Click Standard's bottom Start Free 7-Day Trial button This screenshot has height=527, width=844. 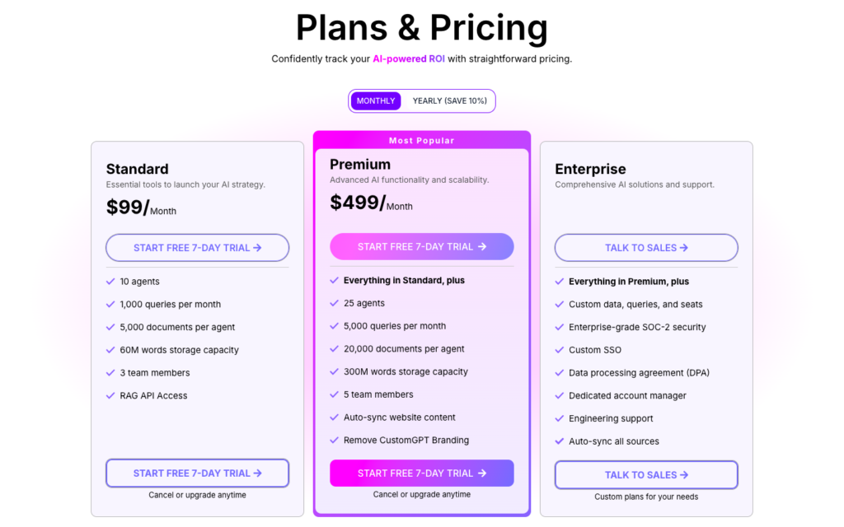click(197, 473)
